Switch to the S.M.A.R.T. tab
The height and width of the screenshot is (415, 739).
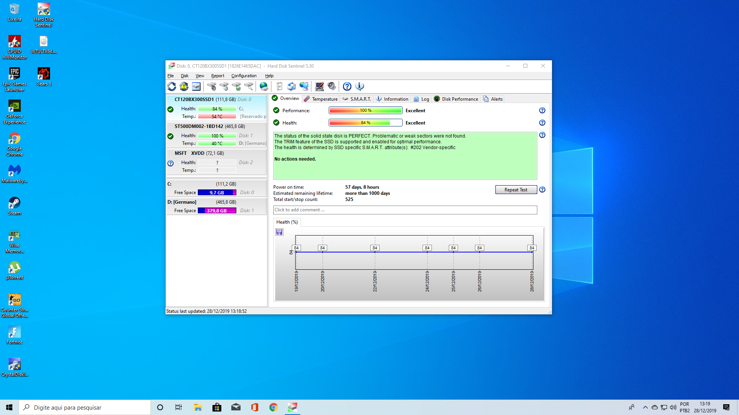(x=357, y=99)
